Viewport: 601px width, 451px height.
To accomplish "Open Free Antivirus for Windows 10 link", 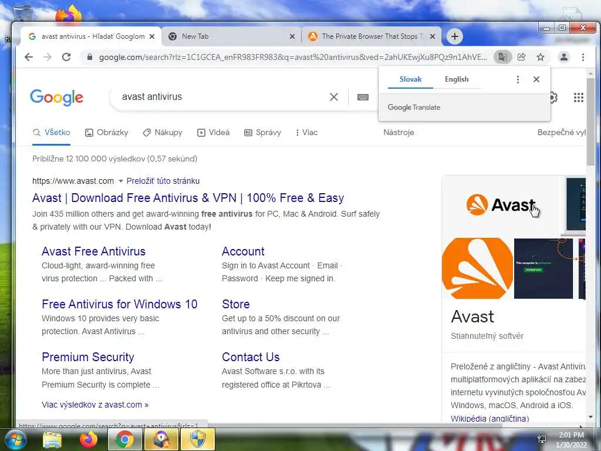I will tap(120, 304).
